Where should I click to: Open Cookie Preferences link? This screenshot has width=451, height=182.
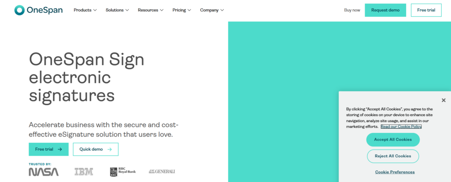click(x=395, y=172)
